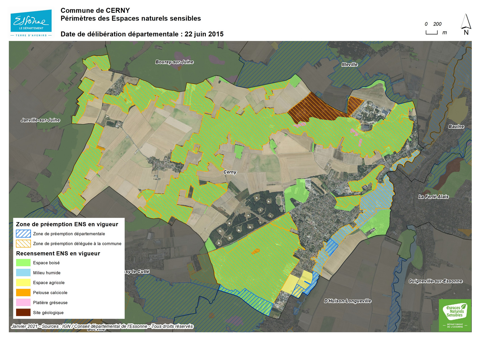
Task: Click the light blue Milieu humide swatch
Action: pos(23,273)
